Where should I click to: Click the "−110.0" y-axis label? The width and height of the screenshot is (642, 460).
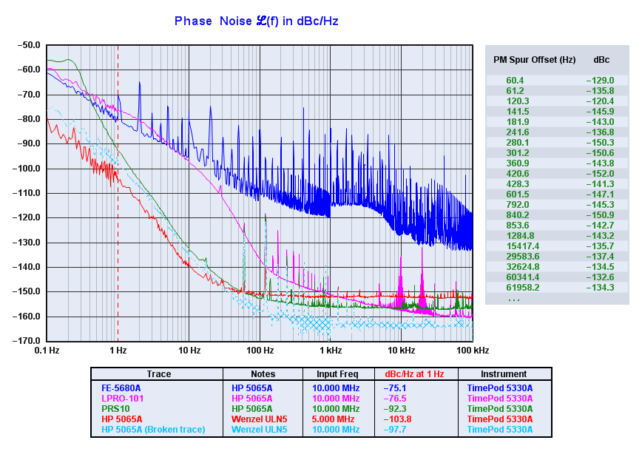pos(27,193)
